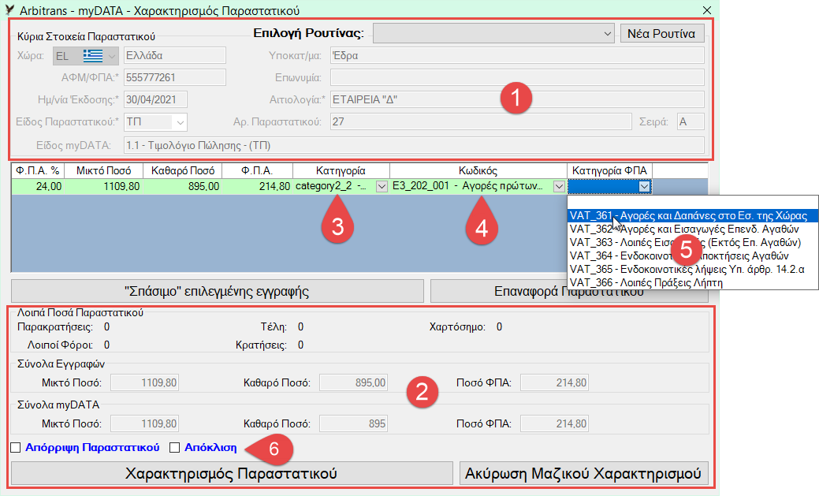Click the Arbitrans app icon in title bar
This screenshot has width=819, height=496.
point(9,10)
